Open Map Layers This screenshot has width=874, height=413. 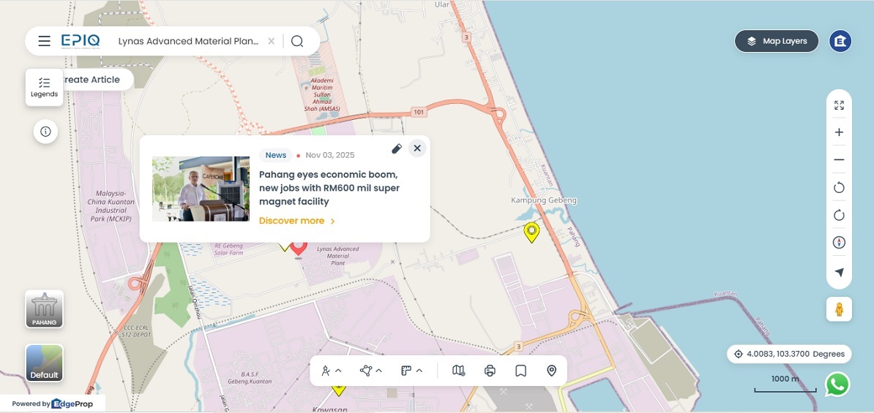tap(777, 41)
